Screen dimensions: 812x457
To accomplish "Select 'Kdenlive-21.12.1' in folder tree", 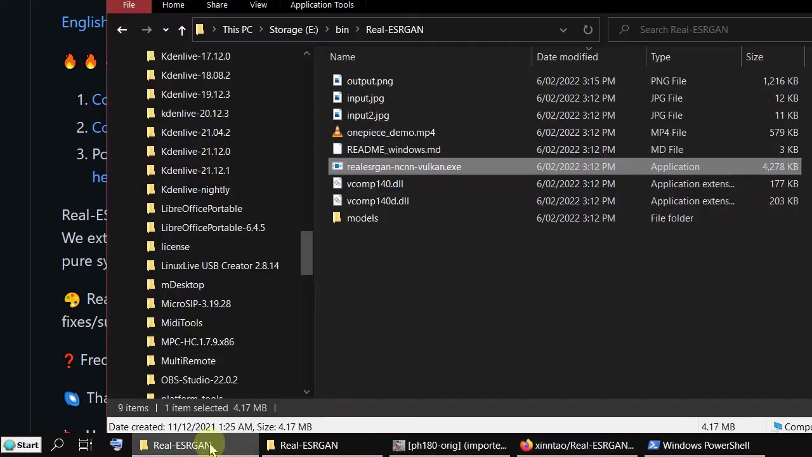I will [195, 171].
